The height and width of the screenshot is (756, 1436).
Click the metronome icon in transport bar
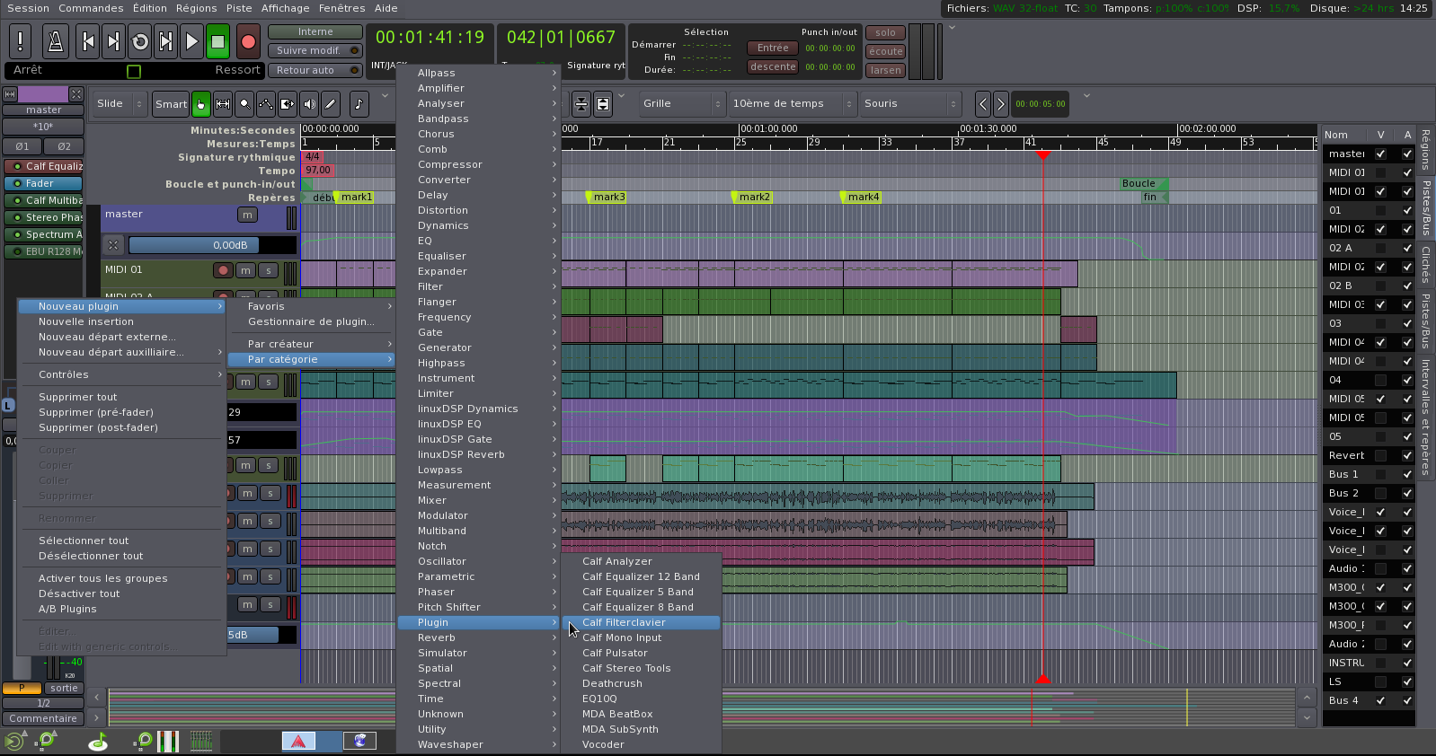(x=55, y=41)
